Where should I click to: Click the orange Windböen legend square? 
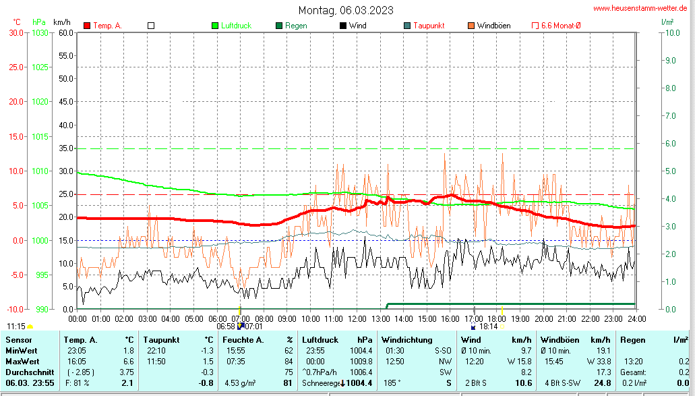(471, 26)
